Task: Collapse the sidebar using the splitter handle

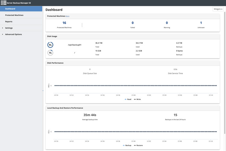Action: pyautogui.click(x=43, y=91)
